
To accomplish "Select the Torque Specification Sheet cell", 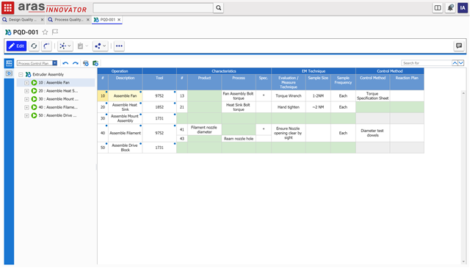I will [372, 96].
